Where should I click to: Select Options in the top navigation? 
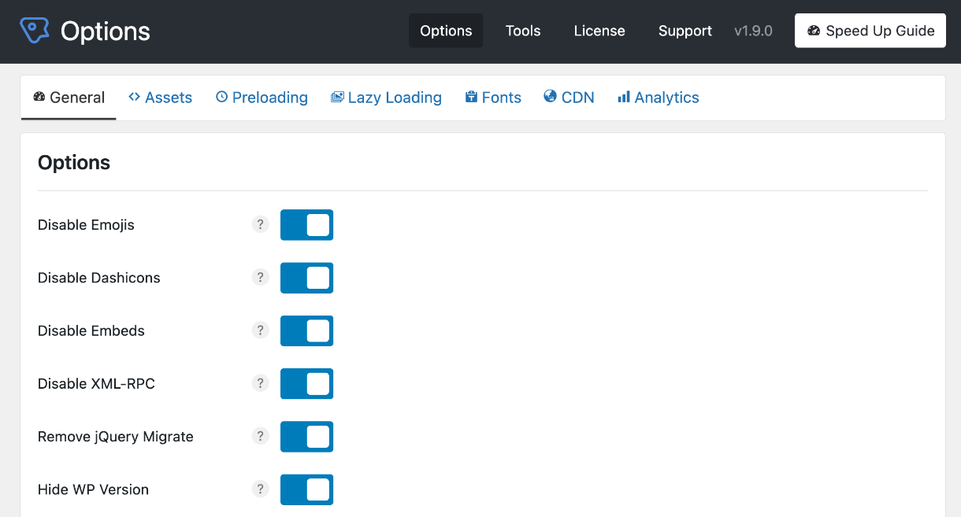click(446, 31)
